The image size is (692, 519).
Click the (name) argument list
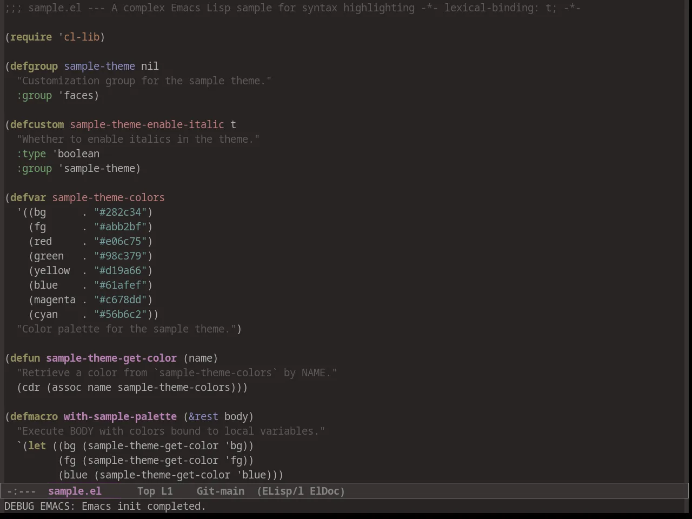[x=201, y=358]
